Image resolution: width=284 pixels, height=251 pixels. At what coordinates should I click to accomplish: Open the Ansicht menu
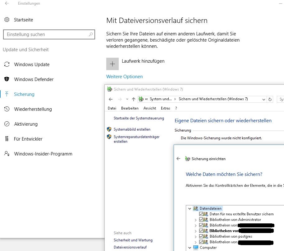coord(149,108)
